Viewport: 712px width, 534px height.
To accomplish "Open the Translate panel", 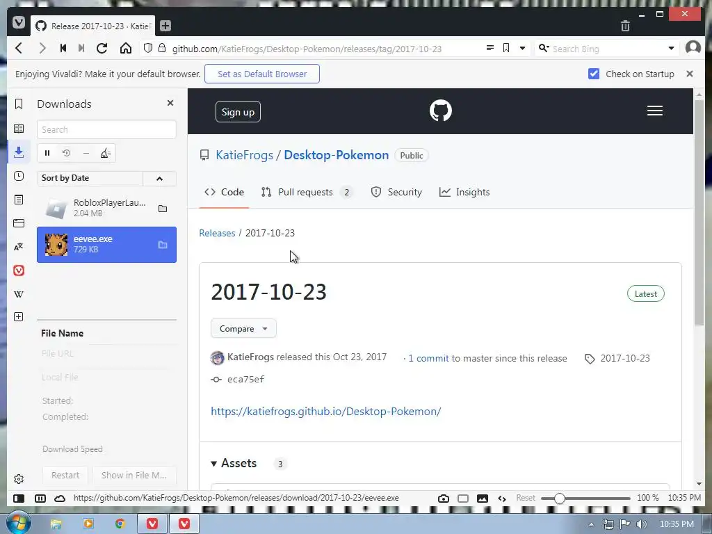I will pos(19,247).
